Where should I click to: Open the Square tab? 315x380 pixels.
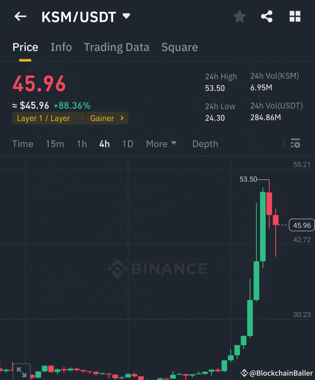click(180, 47)
